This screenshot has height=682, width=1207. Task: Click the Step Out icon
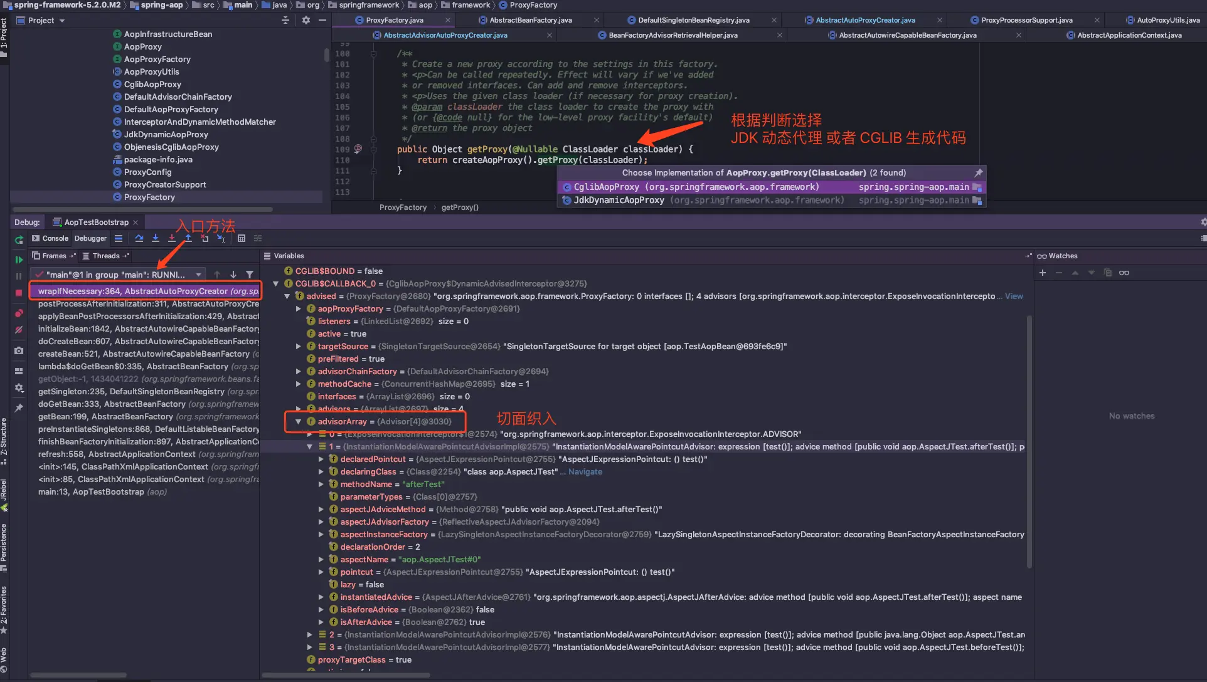pyautogui.click(x=188, y=238)
